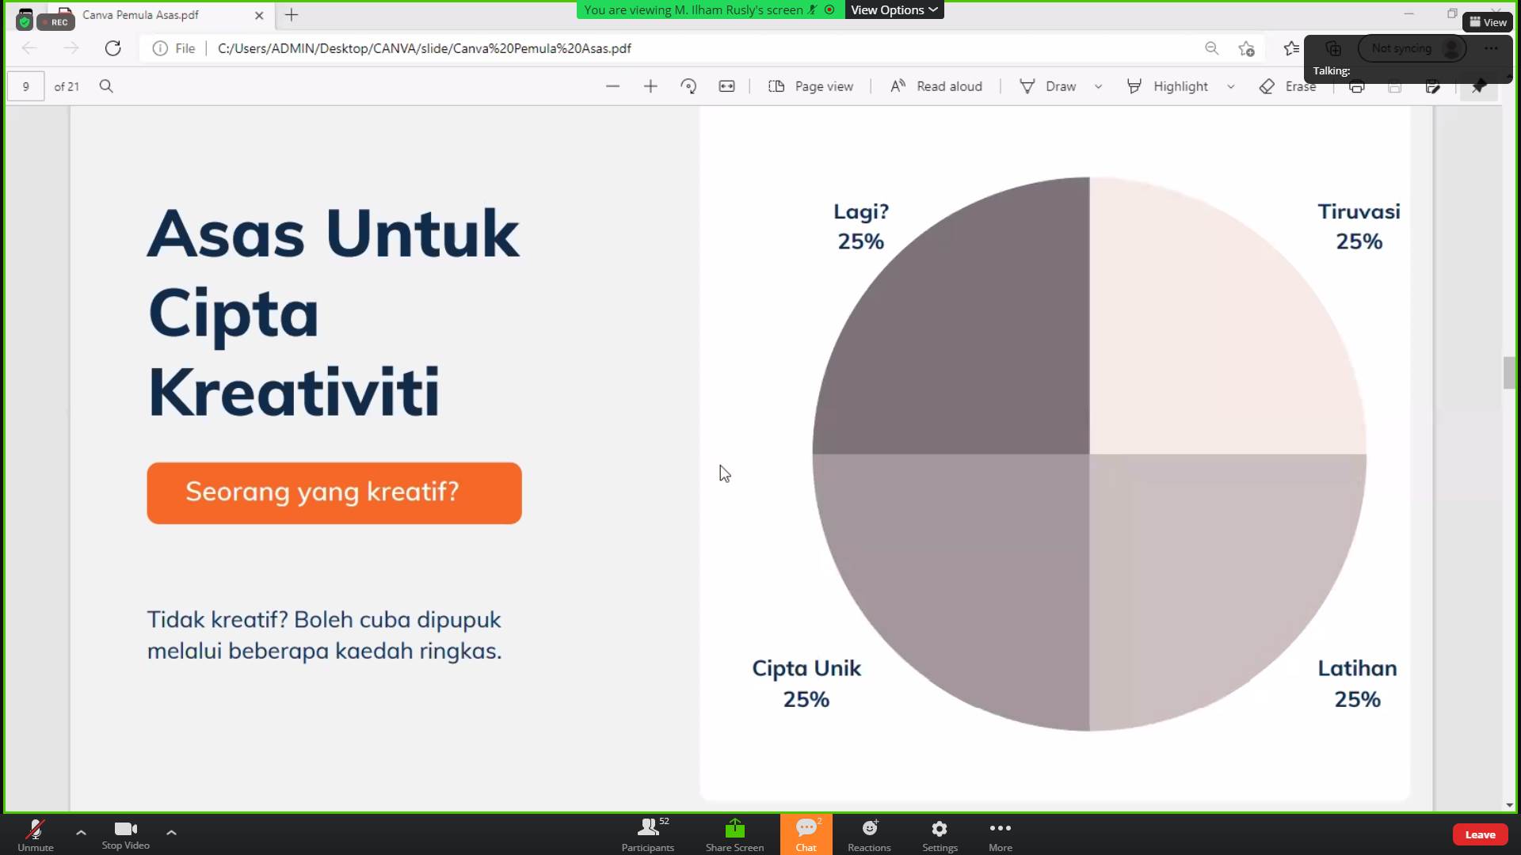Viewport: 1521px width, 855px height.
Task: Click the 'Tidak kreatif? Boleh cuba dipupuk' paragraph
Action: (x=325, y=635)
